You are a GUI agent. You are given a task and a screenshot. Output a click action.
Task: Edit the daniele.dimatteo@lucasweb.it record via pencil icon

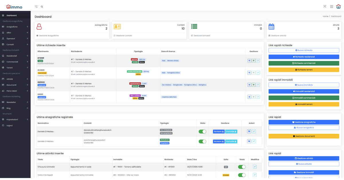pos(254,132)
